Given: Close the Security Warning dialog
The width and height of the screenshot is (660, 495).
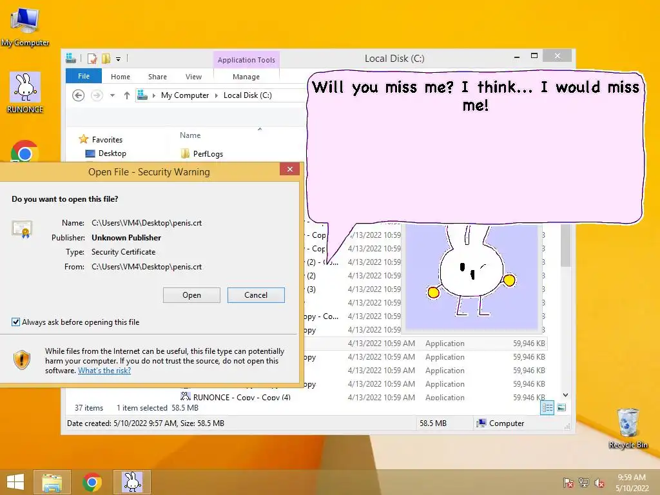Looking at the screenshot, I should coord(289,170).
